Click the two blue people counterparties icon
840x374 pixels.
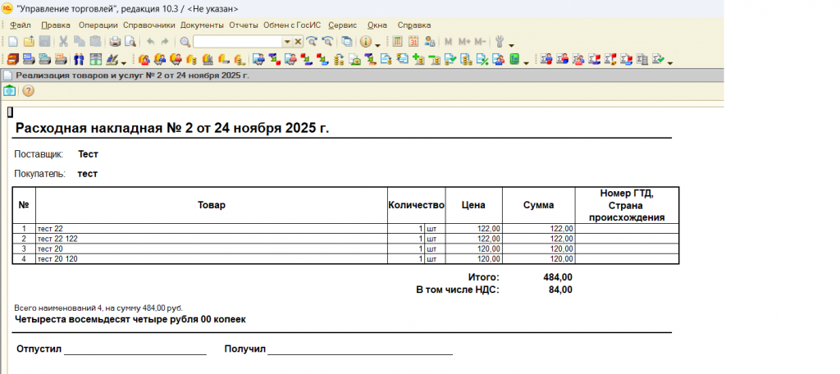click(79, 59)
